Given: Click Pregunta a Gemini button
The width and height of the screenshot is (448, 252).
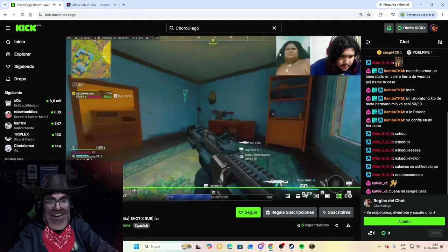Looking at the screenshot, I should pyautogui.click(x=394, y=5).
